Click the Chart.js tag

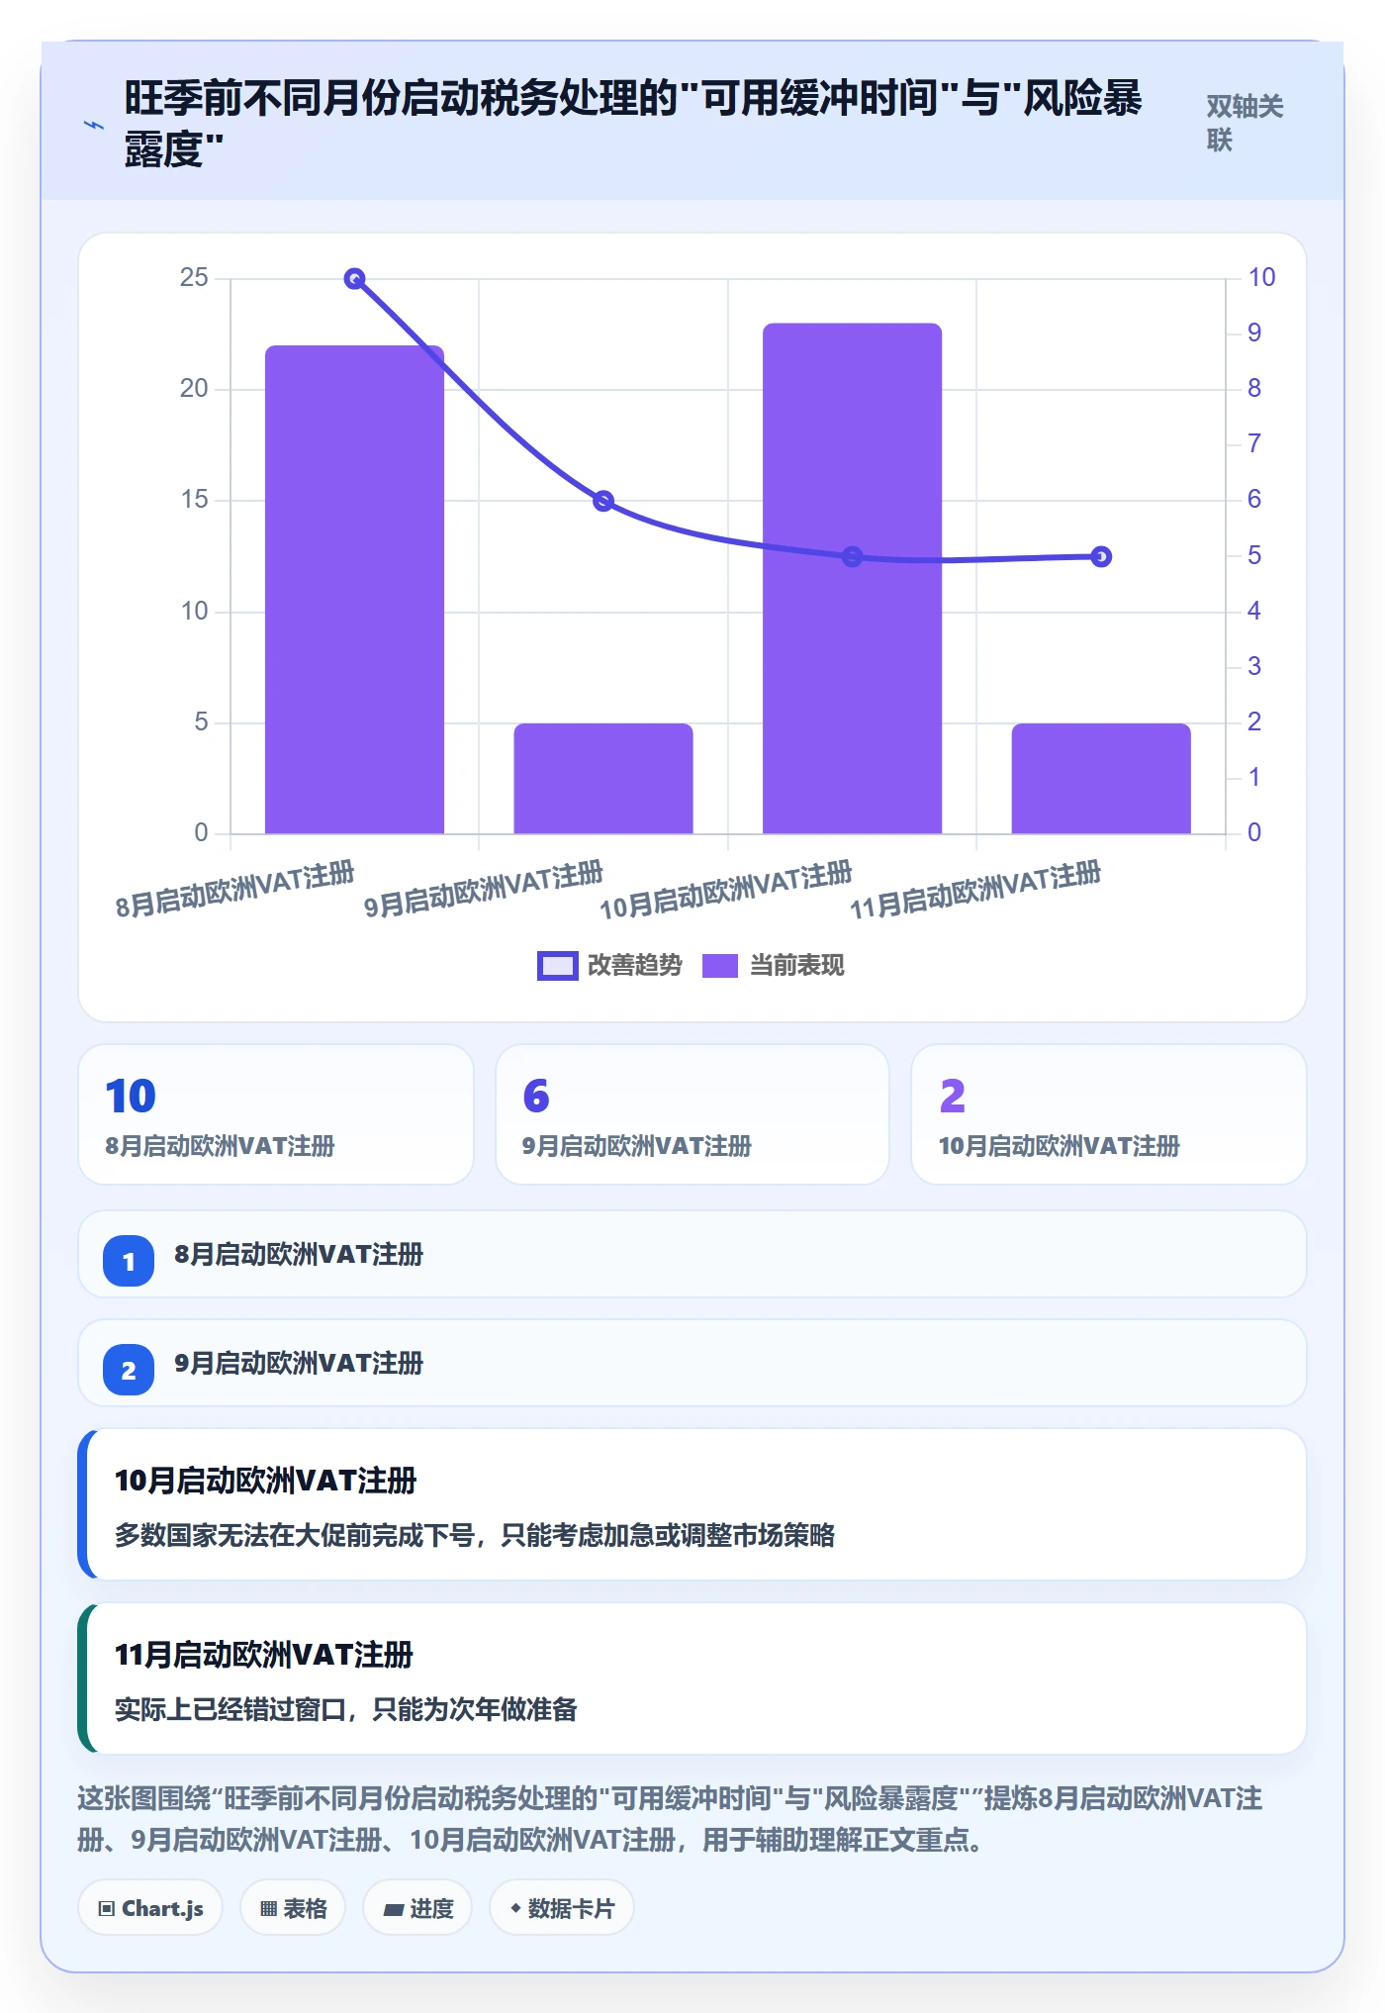[150, 1908]
